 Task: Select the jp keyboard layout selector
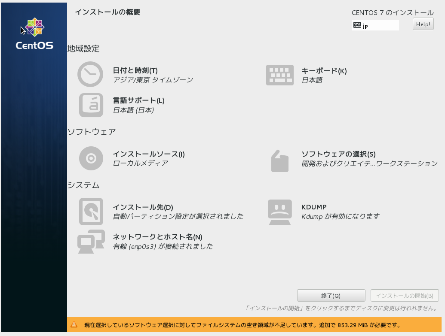[x=375, y=25]
